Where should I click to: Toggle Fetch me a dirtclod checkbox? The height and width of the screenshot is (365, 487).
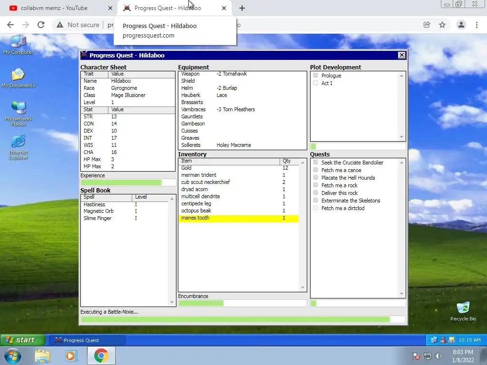tap(316, 208)
